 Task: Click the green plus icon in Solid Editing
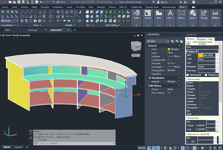click(x=119, y=12)
